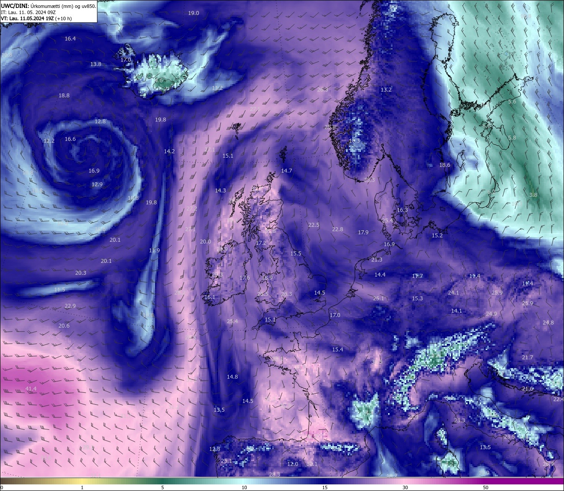The image size is (564, 491).
Task: Click the 14.3 value on the map
Action: (x=220, y=191)
